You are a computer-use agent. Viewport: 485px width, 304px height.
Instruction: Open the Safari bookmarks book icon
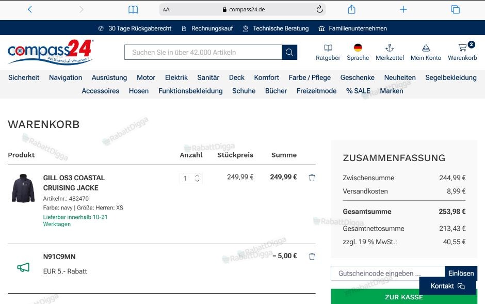pyautogui.click(x=133, y=10)
